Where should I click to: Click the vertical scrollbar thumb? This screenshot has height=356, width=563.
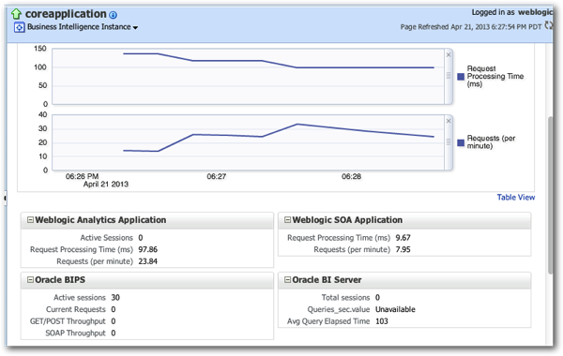point(550,196)
